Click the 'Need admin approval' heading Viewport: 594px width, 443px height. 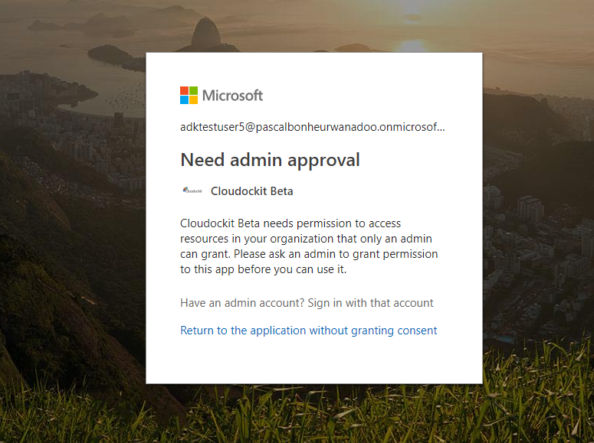click(x=270, y=160)
